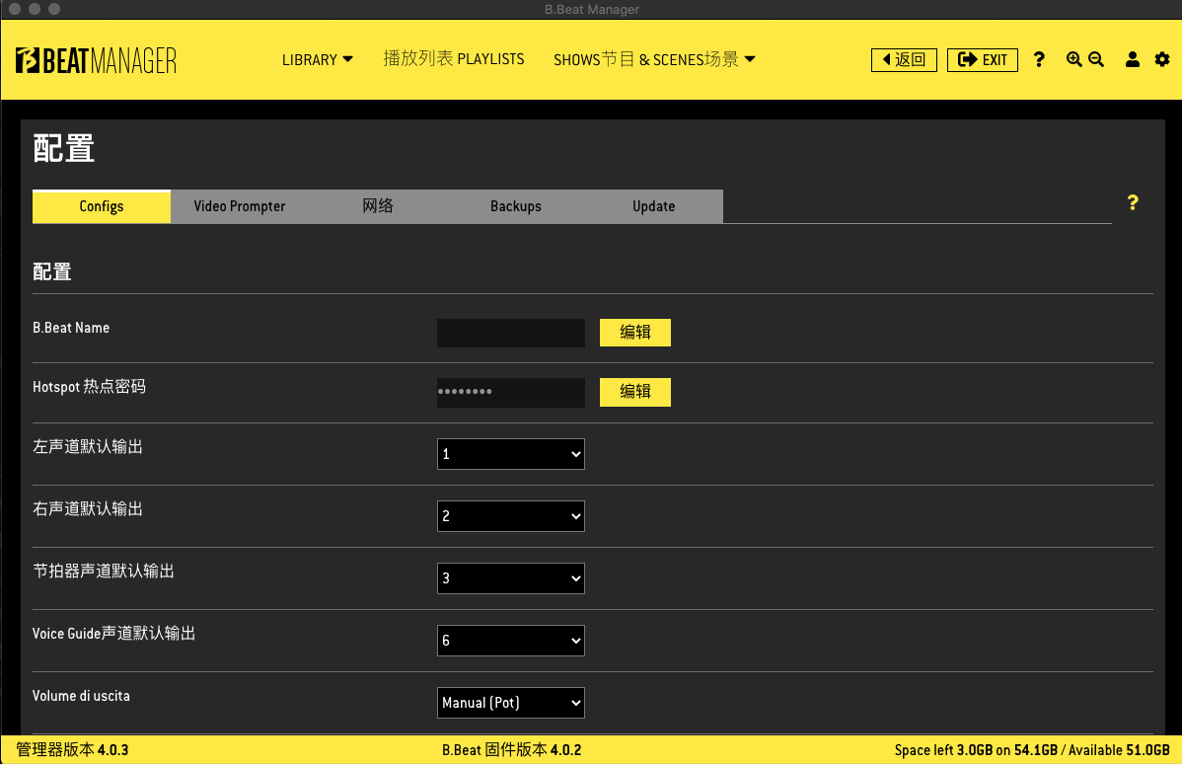Viewport: 1182px width, 764px height.
Task: Click the Hotspot 热点密码 password field
Action: 510,392
